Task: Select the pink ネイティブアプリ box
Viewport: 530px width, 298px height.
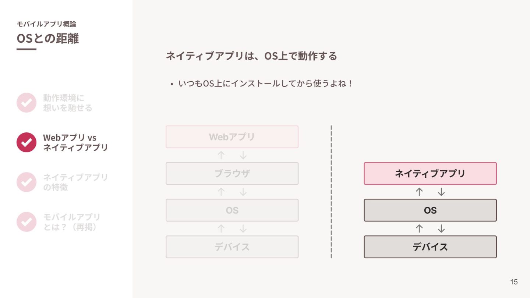Action: click(x=430, y=173)
